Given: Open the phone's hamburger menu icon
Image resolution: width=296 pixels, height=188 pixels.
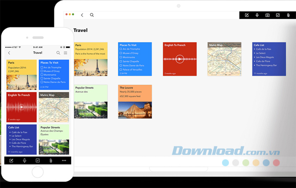Looking at the screenshot, I should pos(66,53).
